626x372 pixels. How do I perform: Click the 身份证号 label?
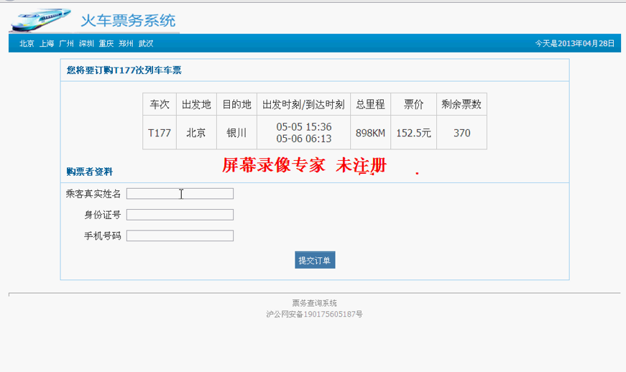pyautogui.click(x=103, y=215)
